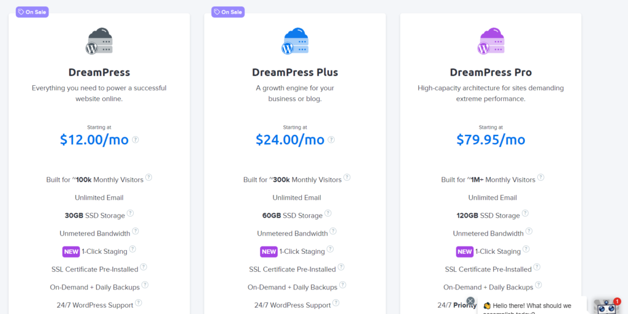
Task: Click the NEW badge in DreamPress Plus card
Action: pyautogui.click(x=269, y=251)
